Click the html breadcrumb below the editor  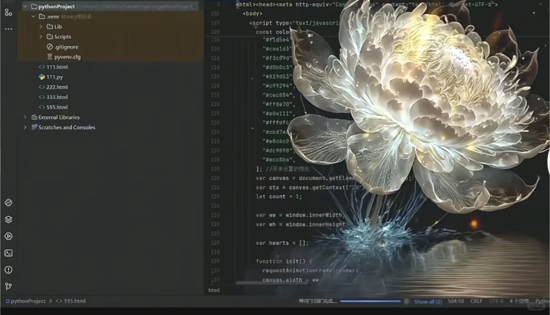[x=214, y=290]
